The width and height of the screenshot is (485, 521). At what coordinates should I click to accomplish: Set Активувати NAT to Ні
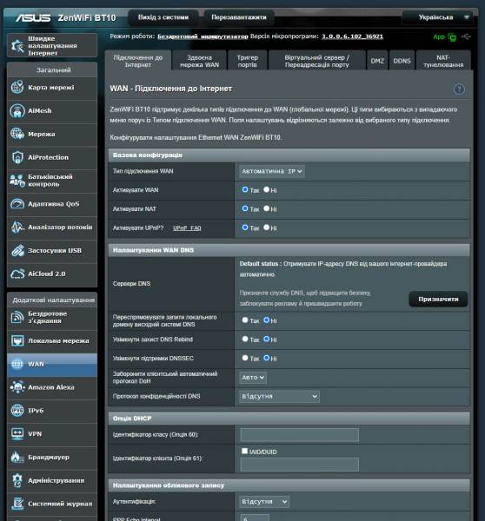267,208
